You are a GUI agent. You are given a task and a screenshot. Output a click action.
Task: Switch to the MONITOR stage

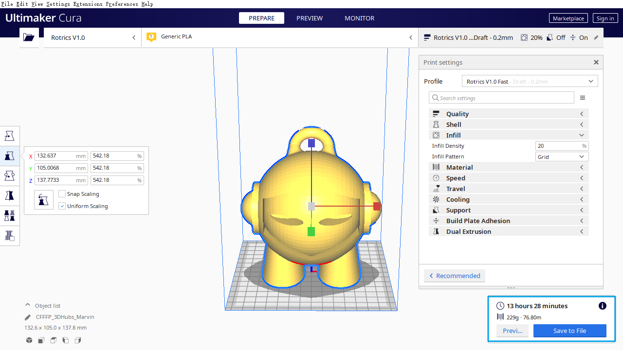(x=359, y=18)
